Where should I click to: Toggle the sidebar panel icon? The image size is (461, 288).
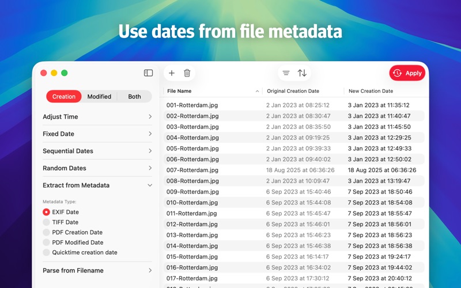pos(148,73)
